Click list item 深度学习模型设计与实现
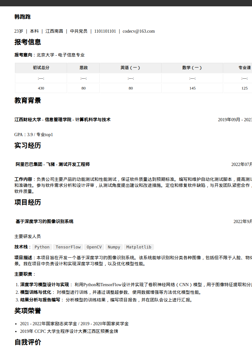 tap(44, 285)
